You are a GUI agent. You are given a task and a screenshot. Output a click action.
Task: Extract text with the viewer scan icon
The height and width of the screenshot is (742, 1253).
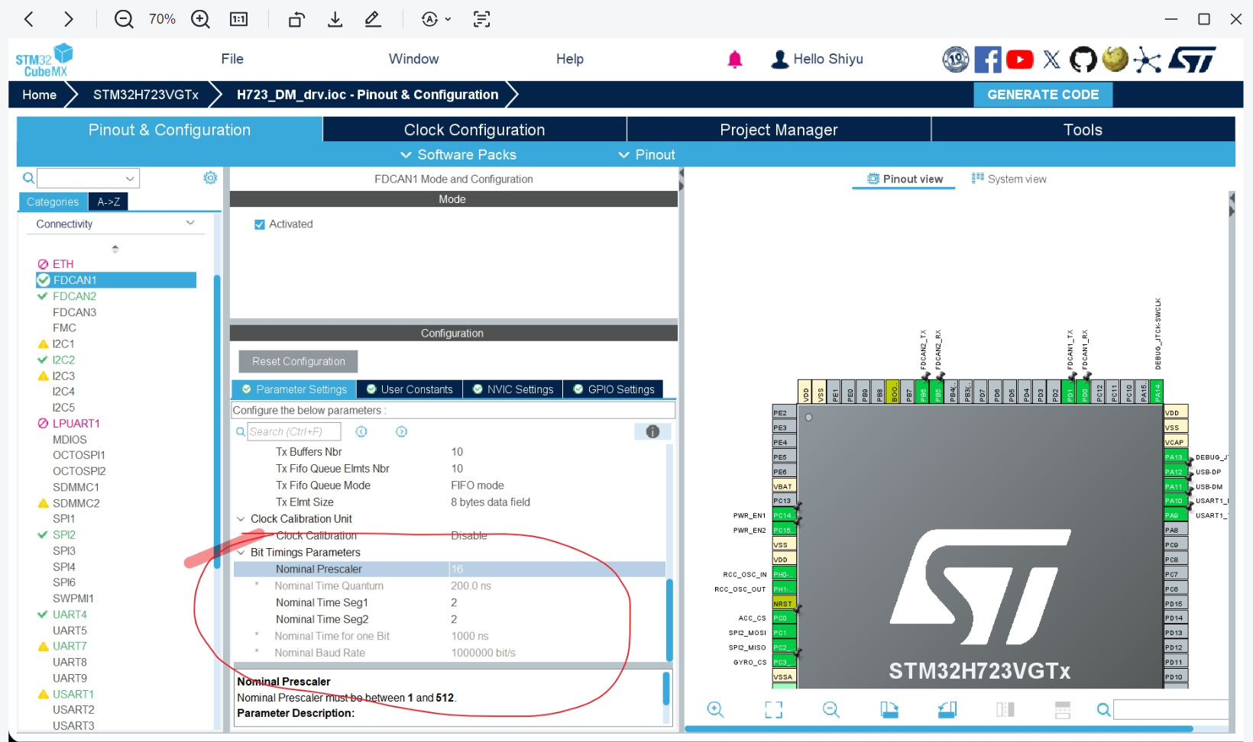pos(481,19)
